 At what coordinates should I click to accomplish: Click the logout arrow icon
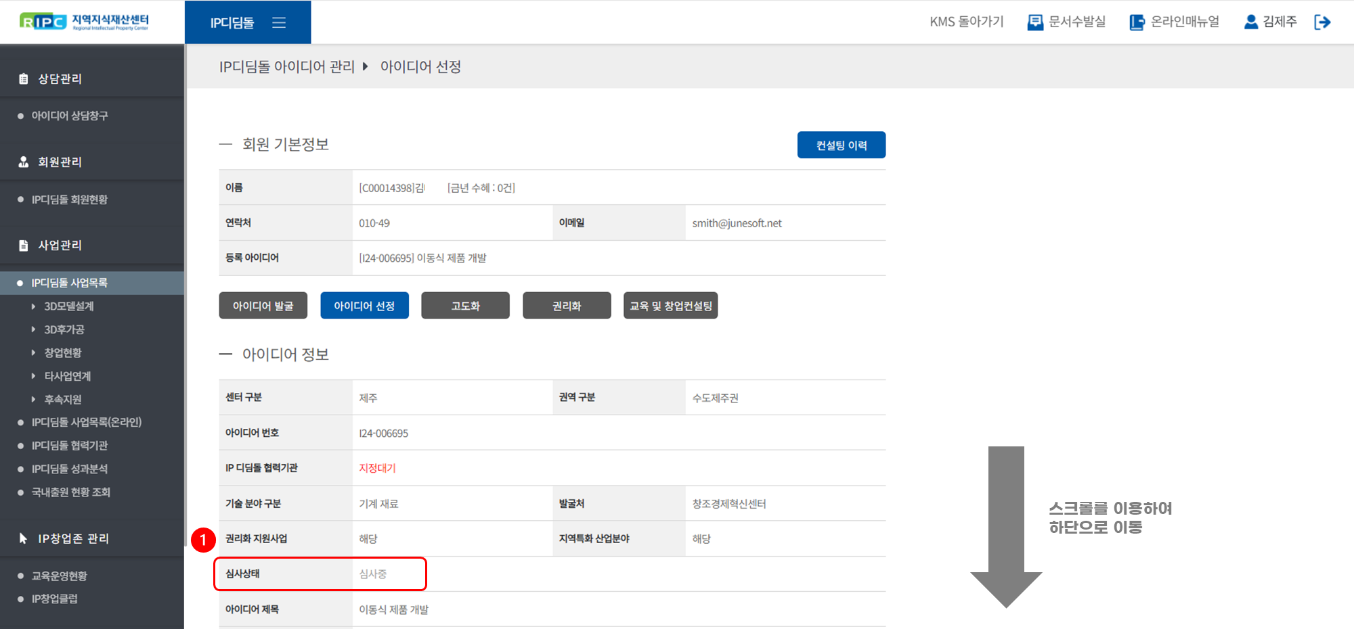pyautogui.click(x=1322, y=22)
